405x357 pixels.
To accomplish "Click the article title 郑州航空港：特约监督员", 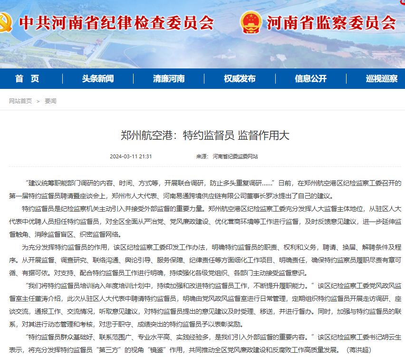I will (205, 135).
